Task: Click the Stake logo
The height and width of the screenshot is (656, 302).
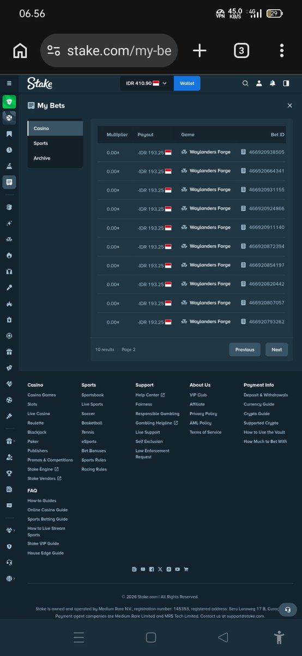Action: coord(40,83)
